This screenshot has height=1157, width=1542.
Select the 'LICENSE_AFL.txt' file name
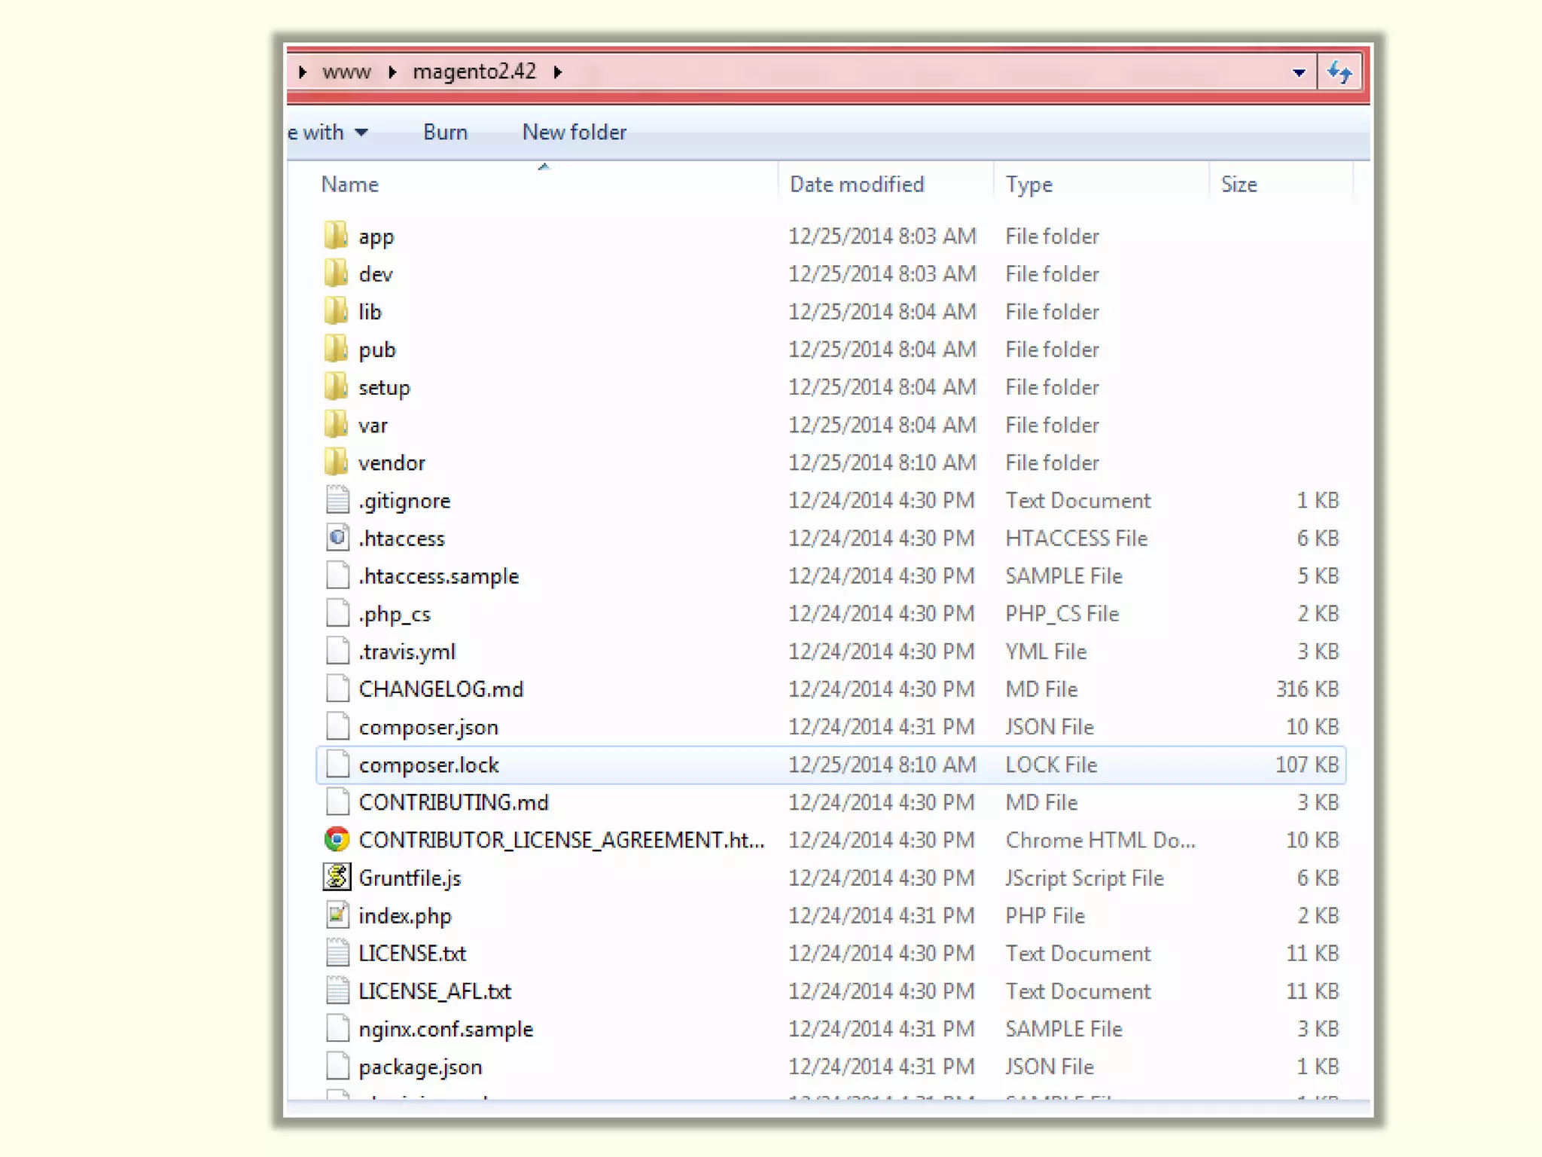click(434, 991)
